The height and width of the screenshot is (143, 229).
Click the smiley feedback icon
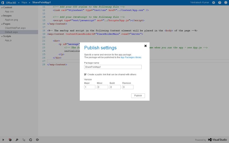pos(226,3)
